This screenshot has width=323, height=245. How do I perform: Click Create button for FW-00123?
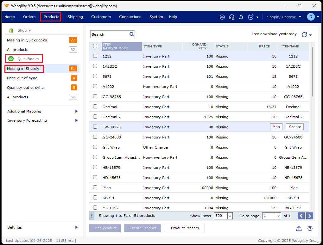295,127
